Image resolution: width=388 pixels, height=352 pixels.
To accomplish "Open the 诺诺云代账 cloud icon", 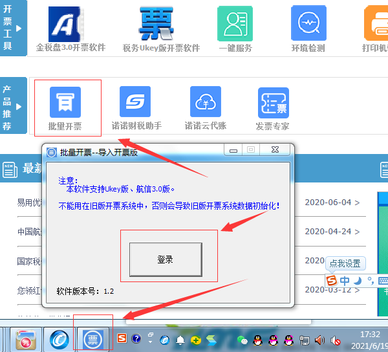I will click(x=206, y=102).
